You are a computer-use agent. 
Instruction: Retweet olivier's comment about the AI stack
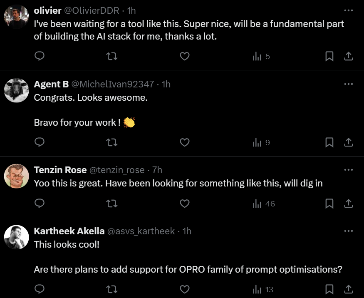[112, 56]
